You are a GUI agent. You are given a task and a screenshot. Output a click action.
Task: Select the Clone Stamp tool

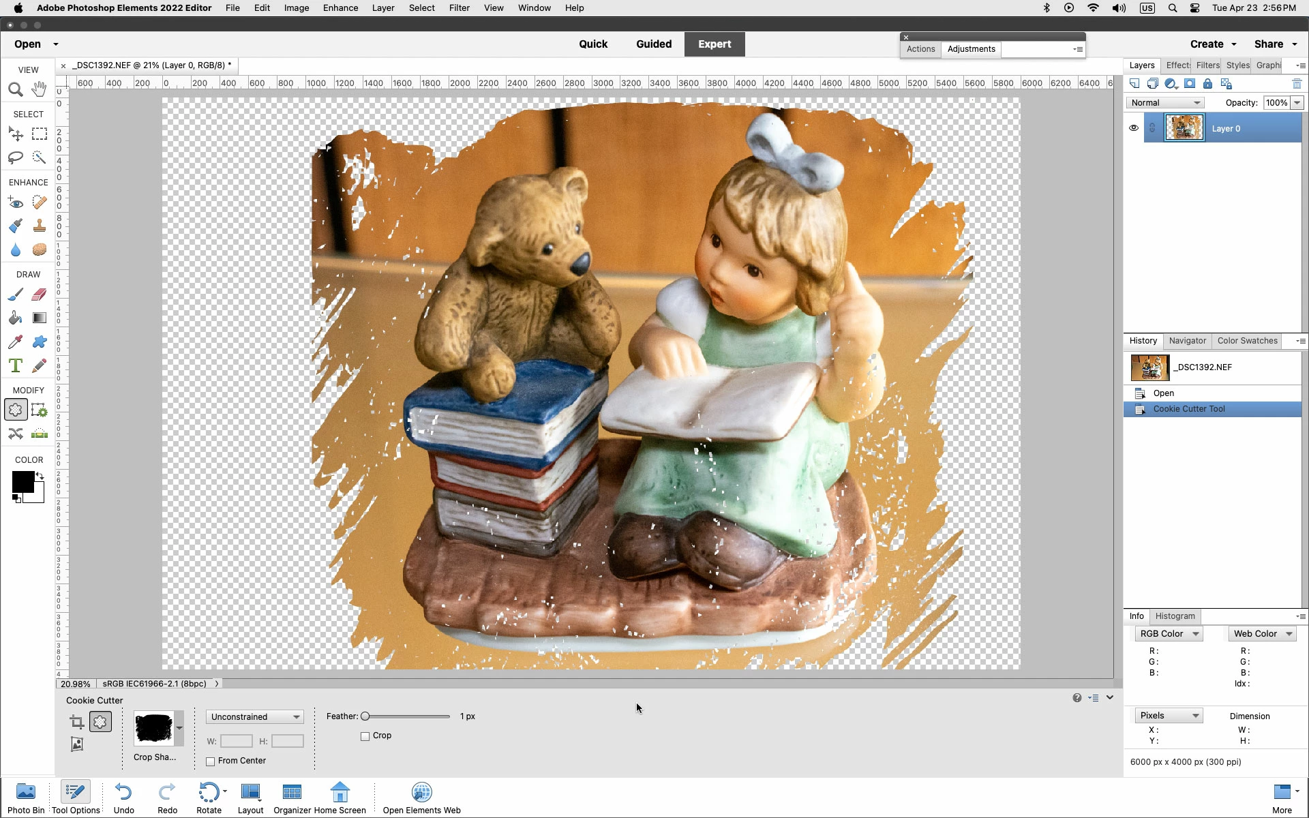(x=40, y=226)
